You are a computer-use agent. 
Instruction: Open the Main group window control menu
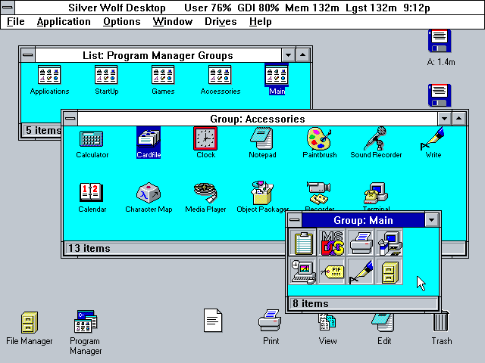point(295,220)
